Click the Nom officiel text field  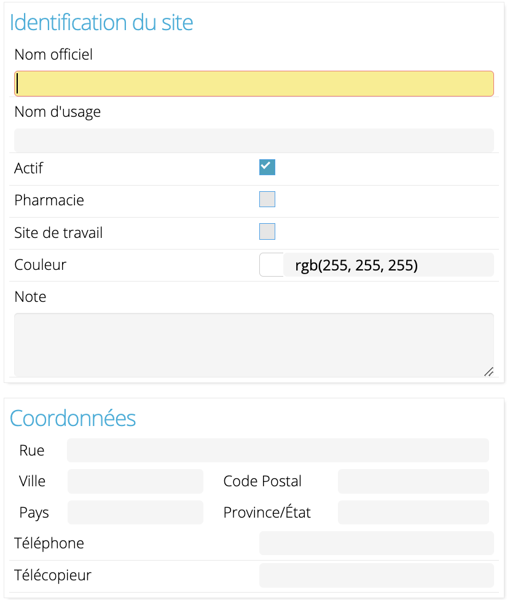(x=254, y=84)
